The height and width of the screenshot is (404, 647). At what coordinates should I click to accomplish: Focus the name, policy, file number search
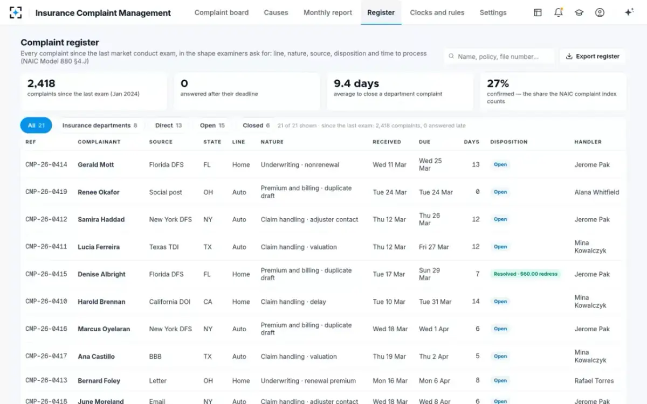tap(499, 57)
